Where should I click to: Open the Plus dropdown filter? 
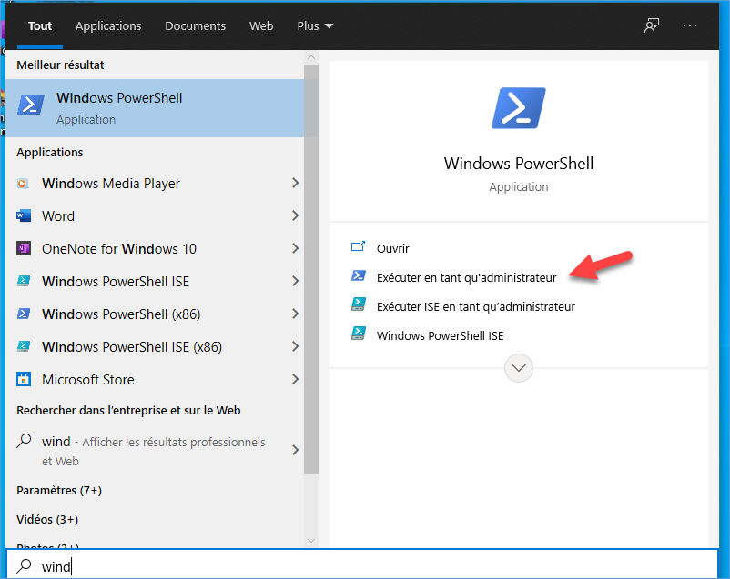click(x=315, y=25)
